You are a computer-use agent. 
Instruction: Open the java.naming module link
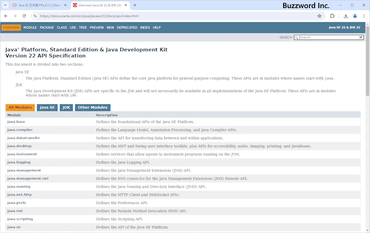19,186
